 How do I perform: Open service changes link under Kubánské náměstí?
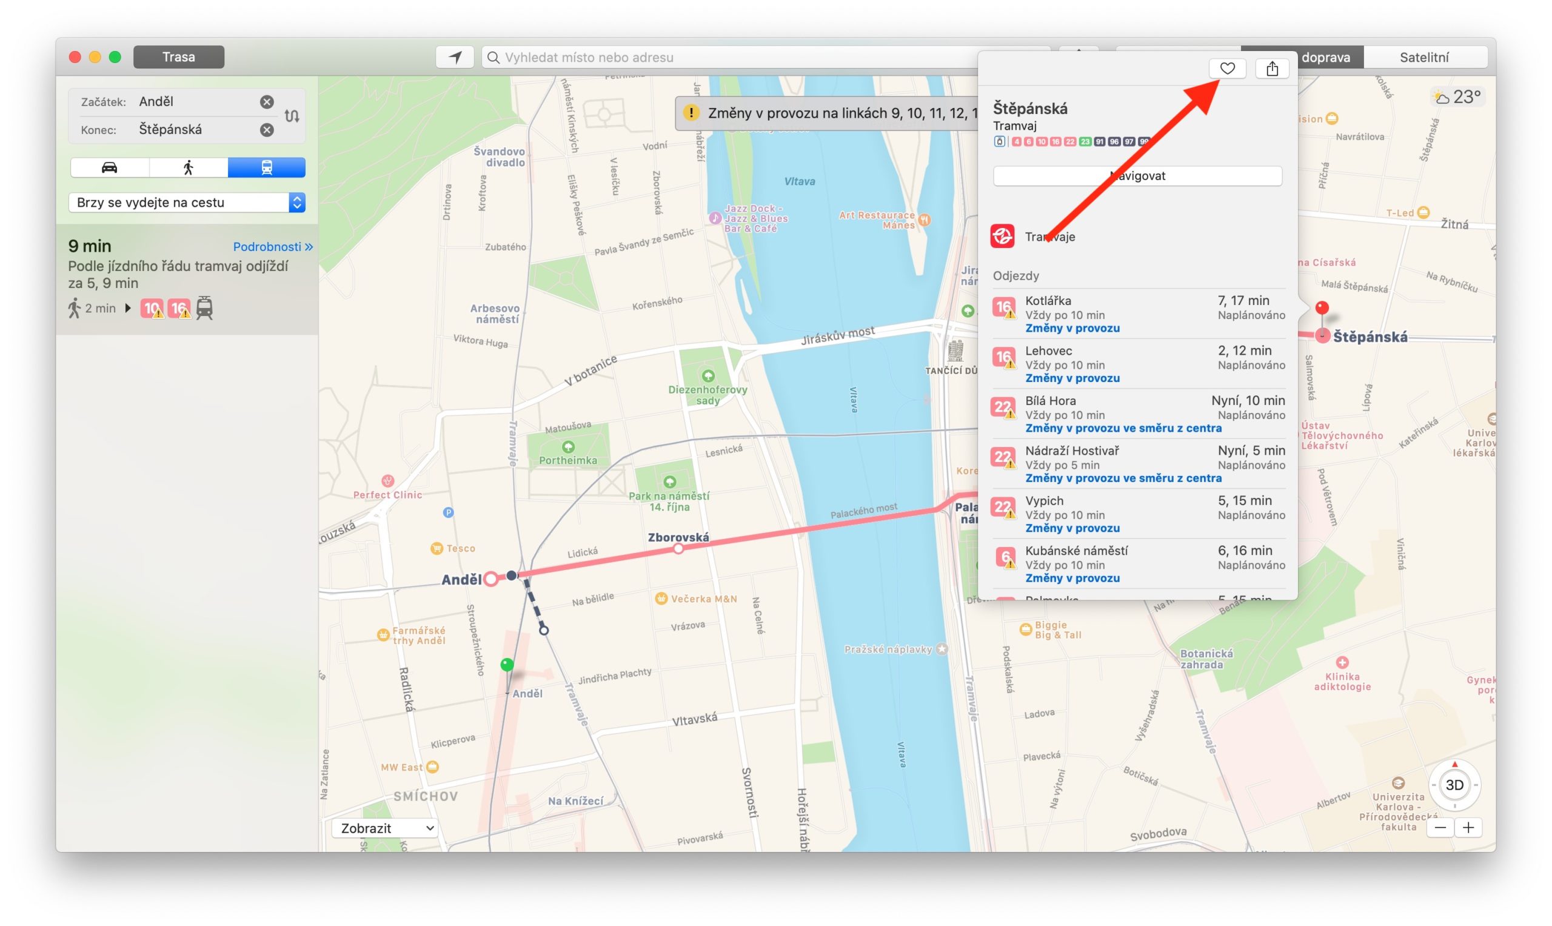(1072, 578)
